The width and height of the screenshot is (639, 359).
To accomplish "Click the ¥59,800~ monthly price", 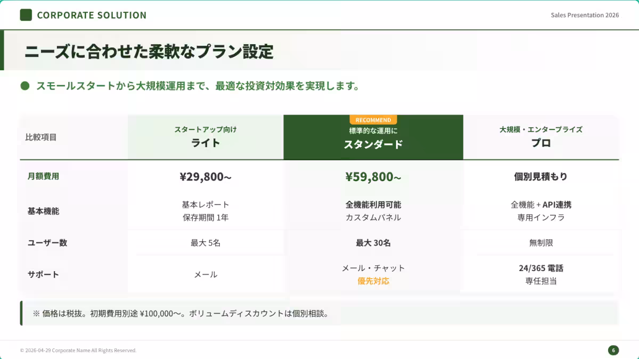I will point(373,177).
